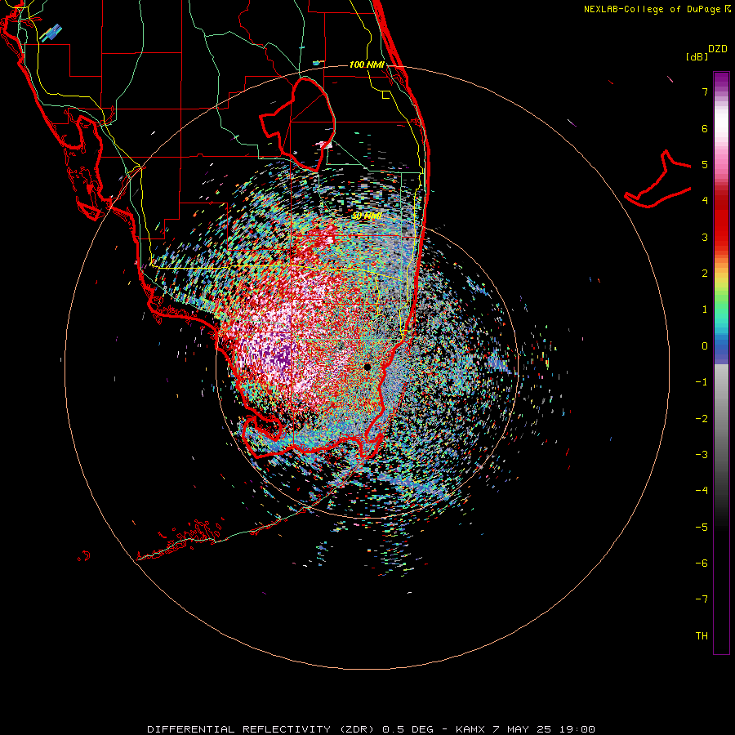Click the -1 dB scale value
The image size is (735, 735).
702,381
